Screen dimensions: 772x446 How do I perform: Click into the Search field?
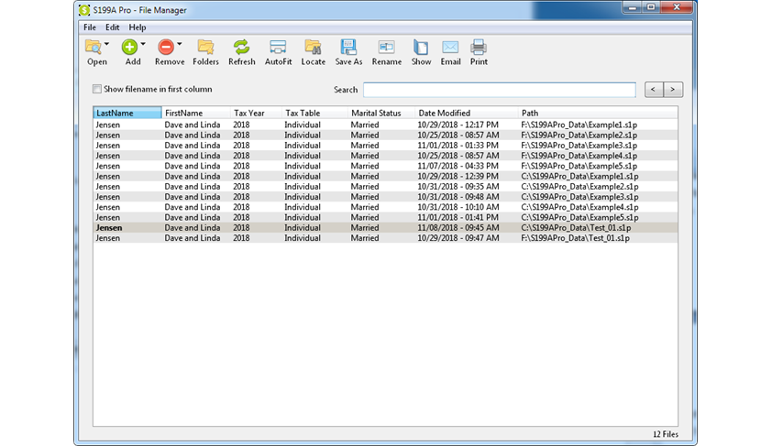tap(500, 90)
